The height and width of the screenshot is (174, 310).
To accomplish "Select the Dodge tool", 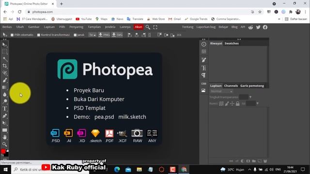I will (x=4, y=101).
